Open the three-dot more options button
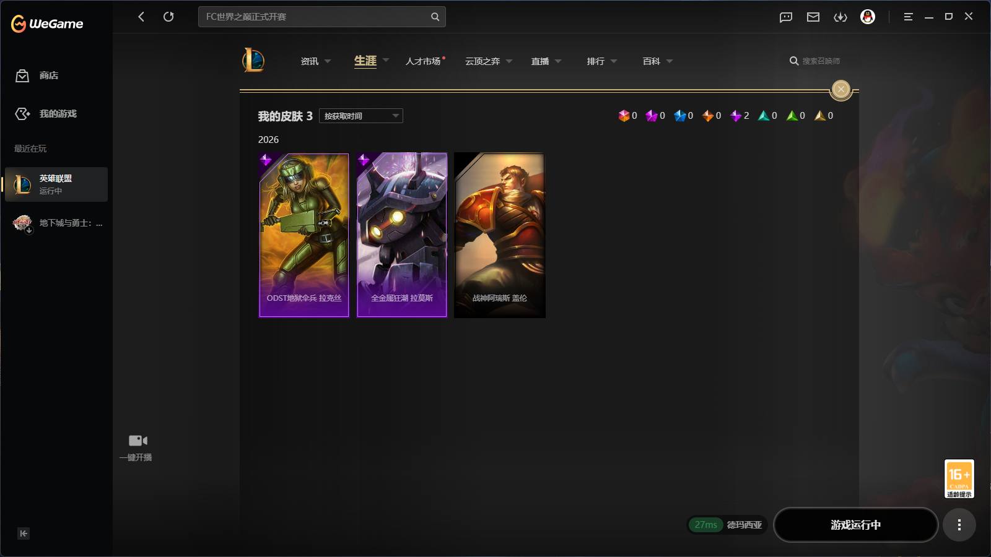The width and height of the screenshot is (991, 557). coord(959,525)
